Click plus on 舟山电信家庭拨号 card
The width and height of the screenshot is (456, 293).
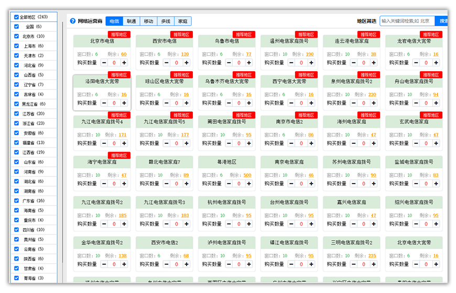click(x=436, y=103)
